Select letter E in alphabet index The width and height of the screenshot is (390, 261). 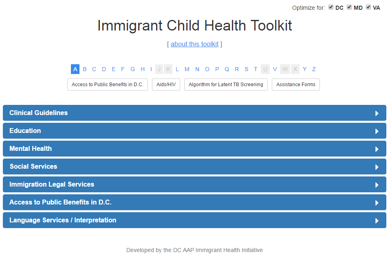click(x=113, y=69)
